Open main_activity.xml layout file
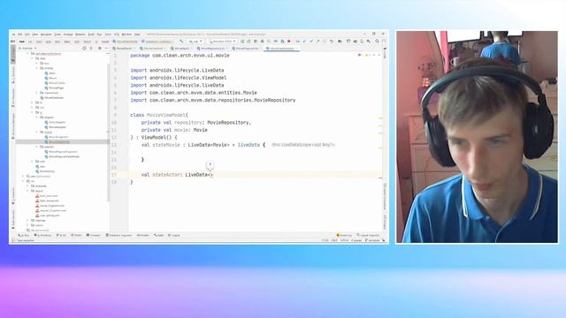This screenshot has width=566, height=318. 47,216
